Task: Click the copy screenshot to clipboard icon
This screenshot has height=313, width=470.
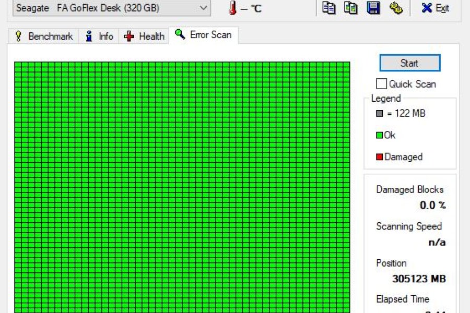Action: pyautogui.click(x=350, y=8)
